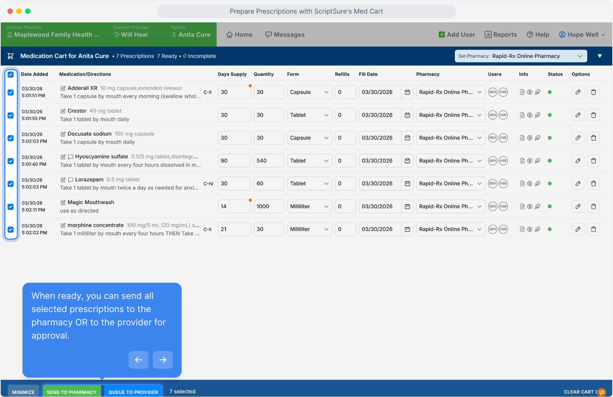
Task: Minimize the medication cart
Action: click(x=24, y=391)
